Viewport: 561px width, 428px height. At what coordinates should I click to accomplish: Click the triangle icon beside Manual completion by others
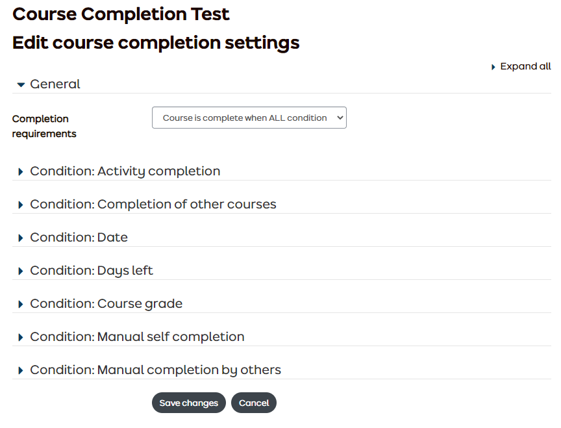pos(20,370)
